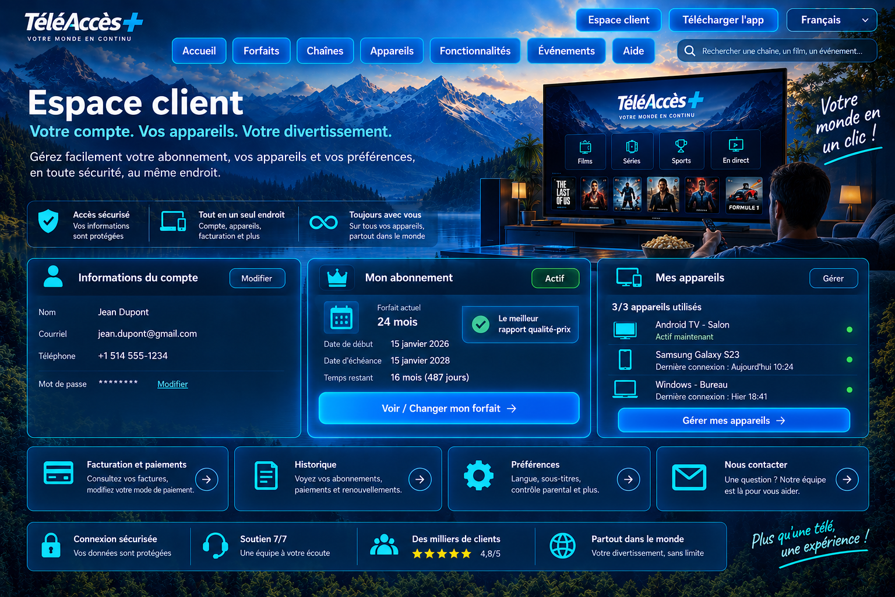Open Historique arrow button
Screen dimensions: 895x597
click(420, 479)
